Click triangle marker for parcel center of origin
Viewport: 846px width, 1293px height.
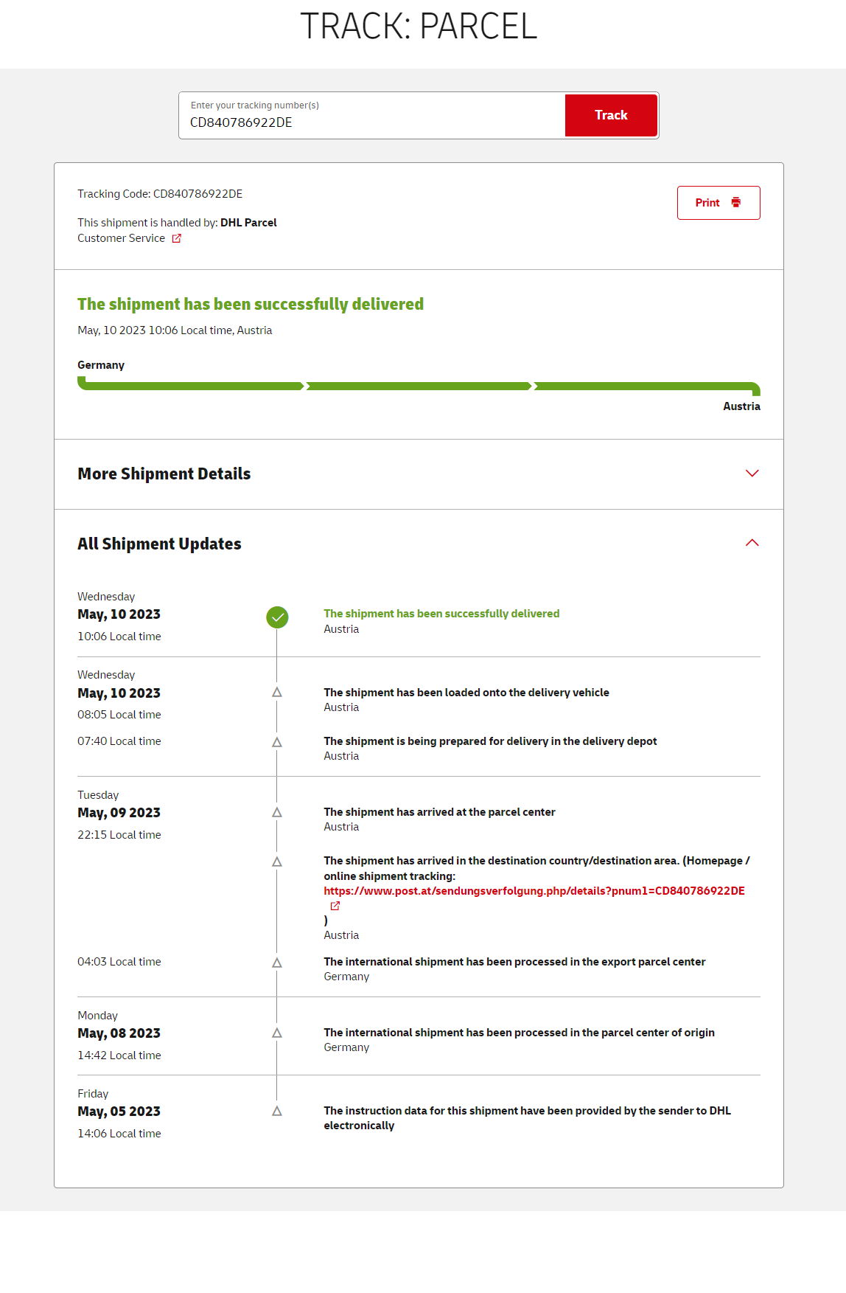[x=277, y=1033]
